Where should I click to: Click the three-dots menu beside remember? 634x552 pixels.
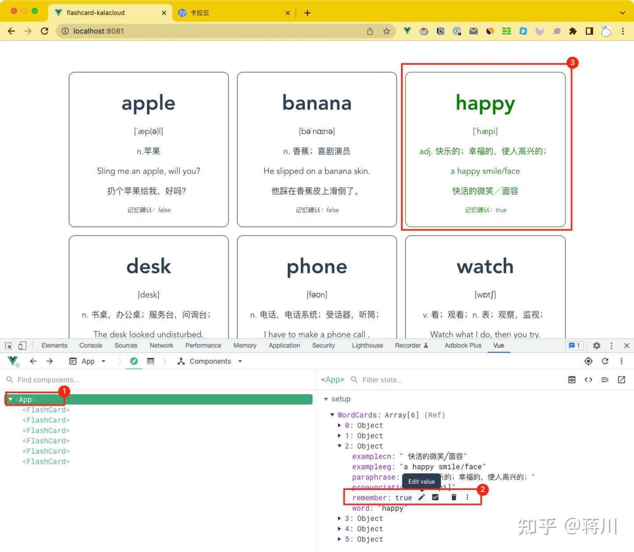point(467,497)
